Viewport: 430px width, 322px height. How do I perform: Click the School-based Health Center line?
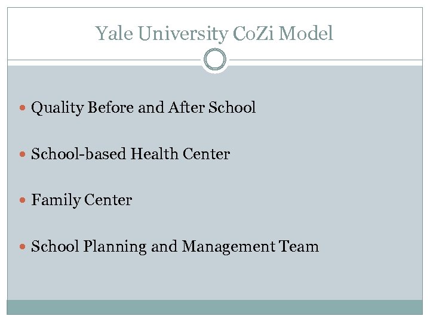pos(131,154)
